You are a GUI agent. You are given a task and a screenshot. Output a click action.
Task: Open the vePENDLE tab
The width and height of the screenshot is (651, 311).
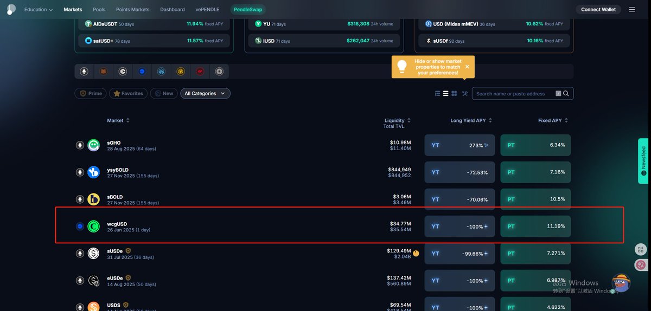pos(207,10)
